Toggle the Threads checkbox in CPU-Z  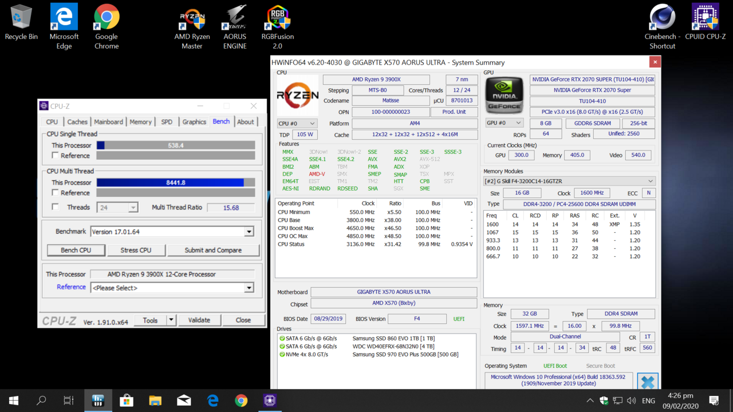(x=56, y=207)
